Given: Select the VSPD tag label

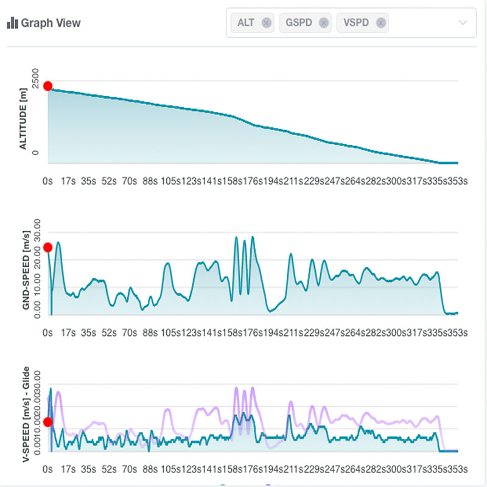Looking at the screenshot, I should pyautogui.click(x=356, y=23).
